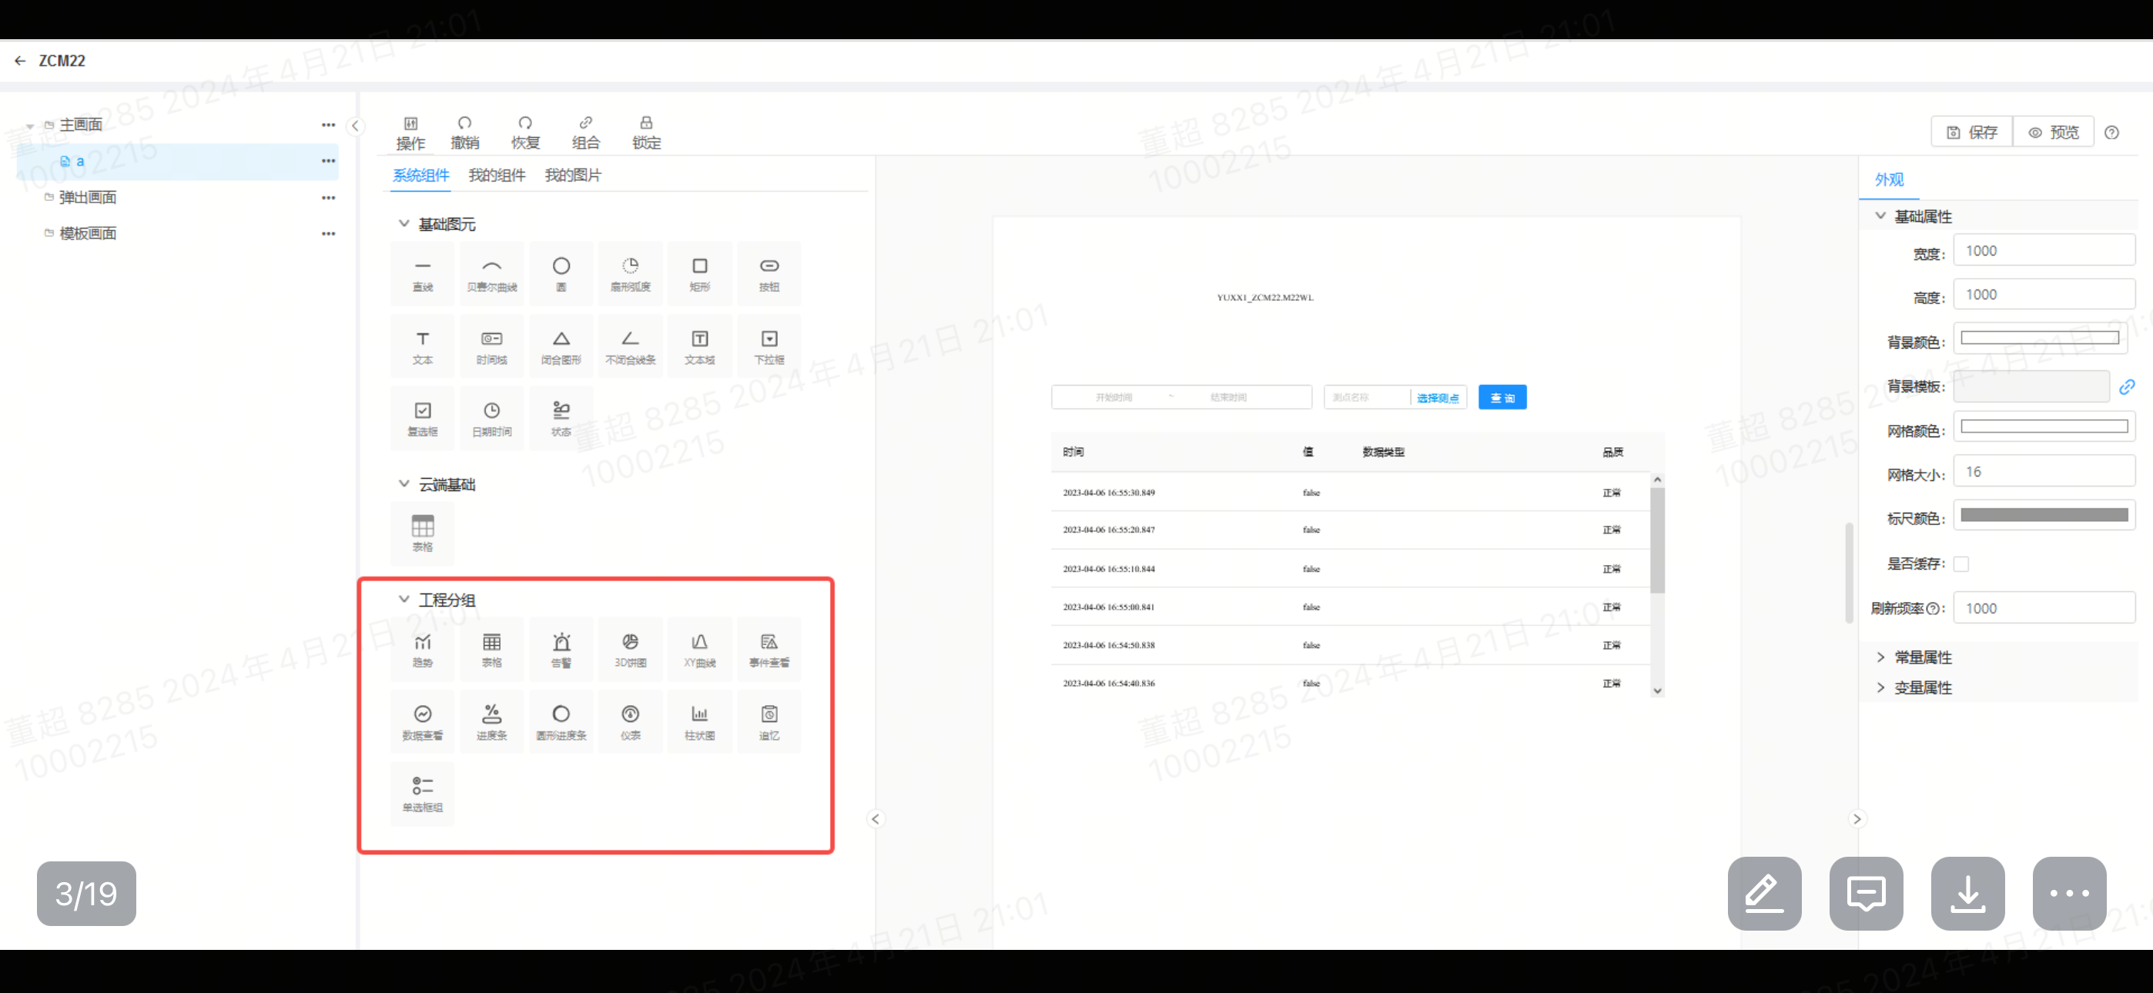2153x993 pixels.
Task: Select the 文本域 text area component
Action: [x=701, y=346]
